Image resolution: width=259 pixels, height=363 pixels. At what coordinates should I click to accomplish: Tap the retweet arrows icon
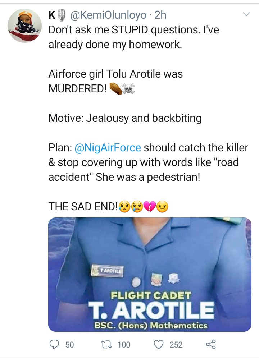pos(106,345)
